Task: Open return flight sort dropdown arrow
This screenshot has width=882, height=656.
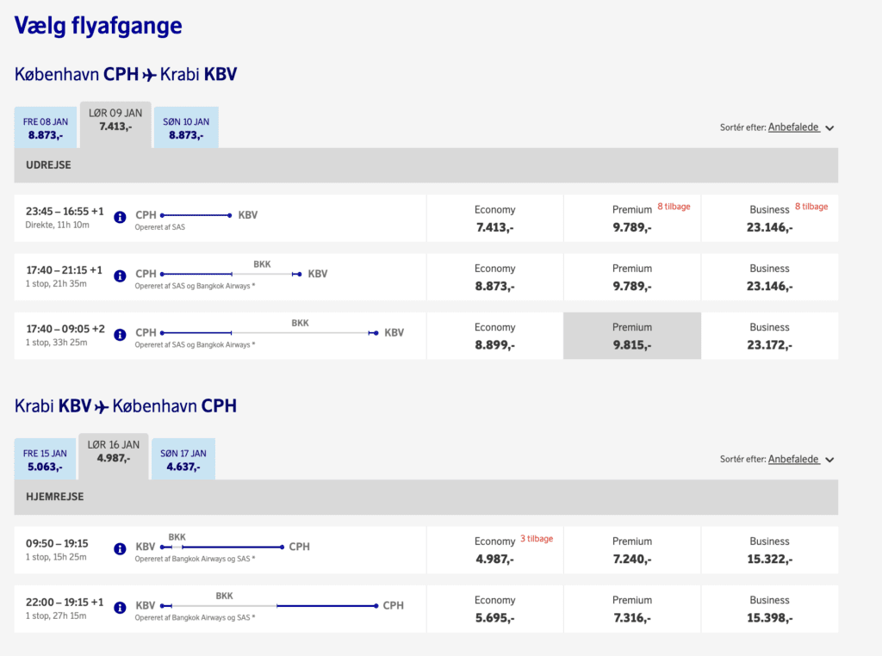Action: click(829, 460)
